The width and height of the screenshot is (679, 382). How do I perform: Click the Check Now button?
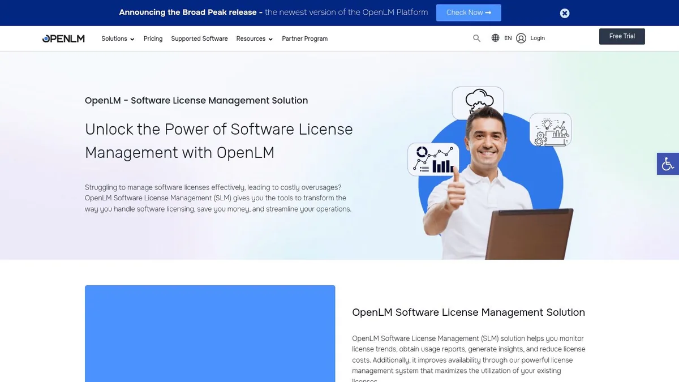[x=469, y=12]
